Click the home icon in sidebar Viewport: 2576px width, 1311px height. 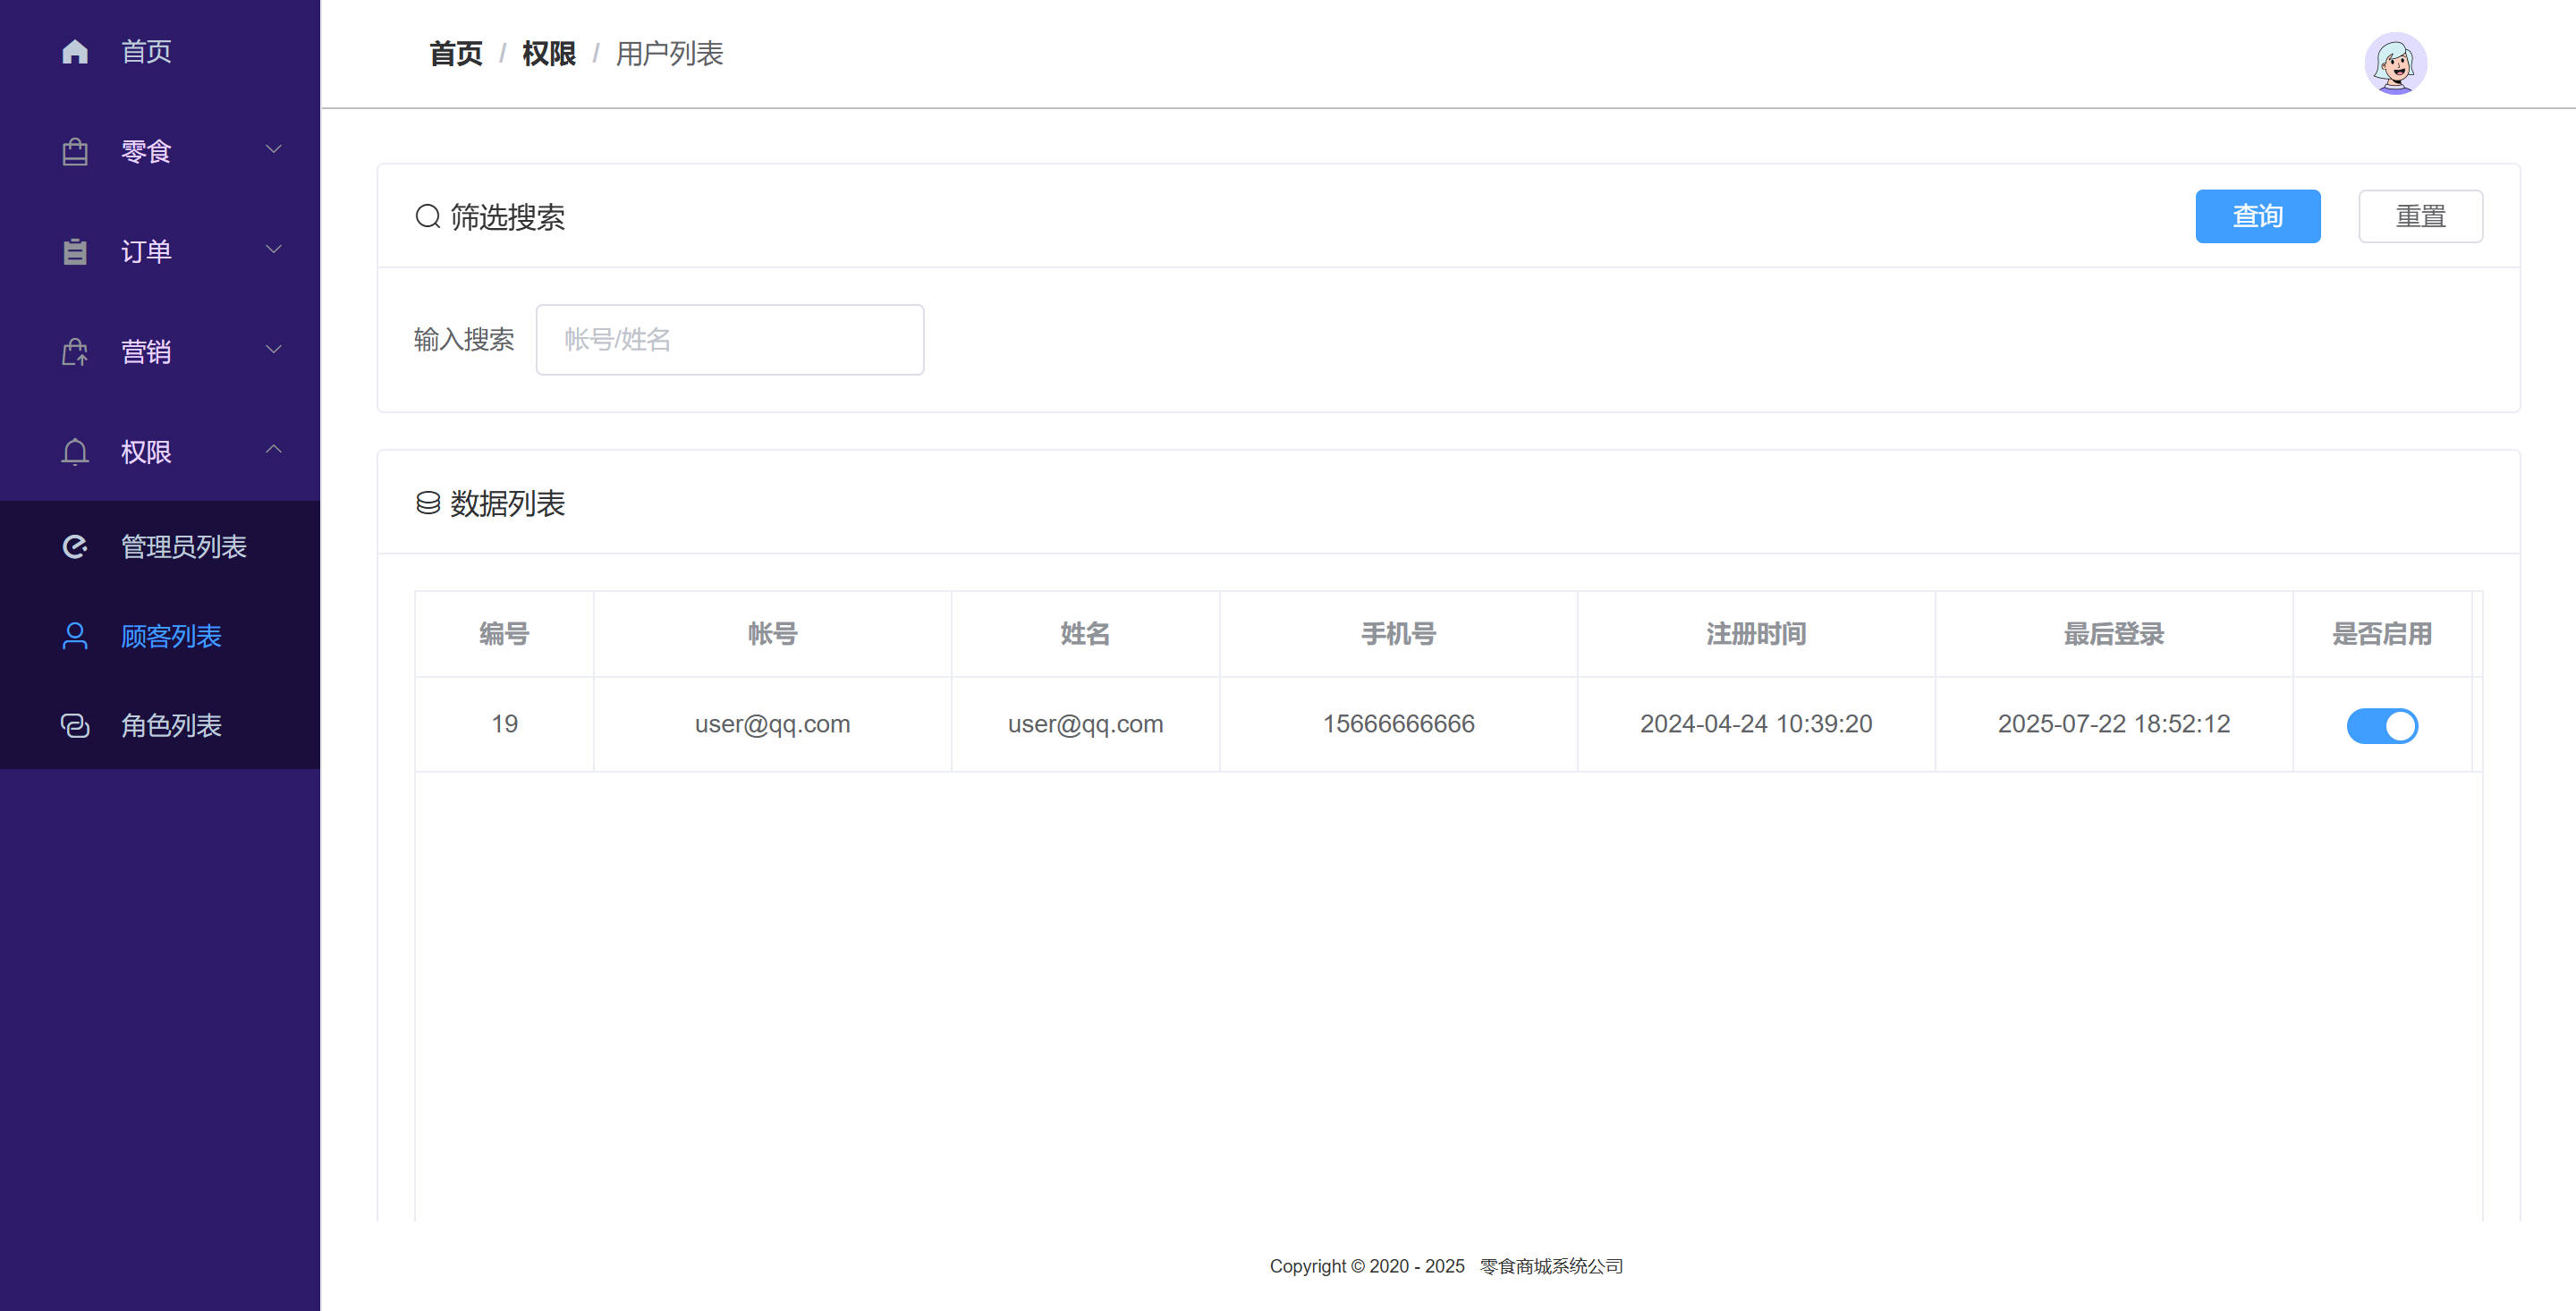75,51
